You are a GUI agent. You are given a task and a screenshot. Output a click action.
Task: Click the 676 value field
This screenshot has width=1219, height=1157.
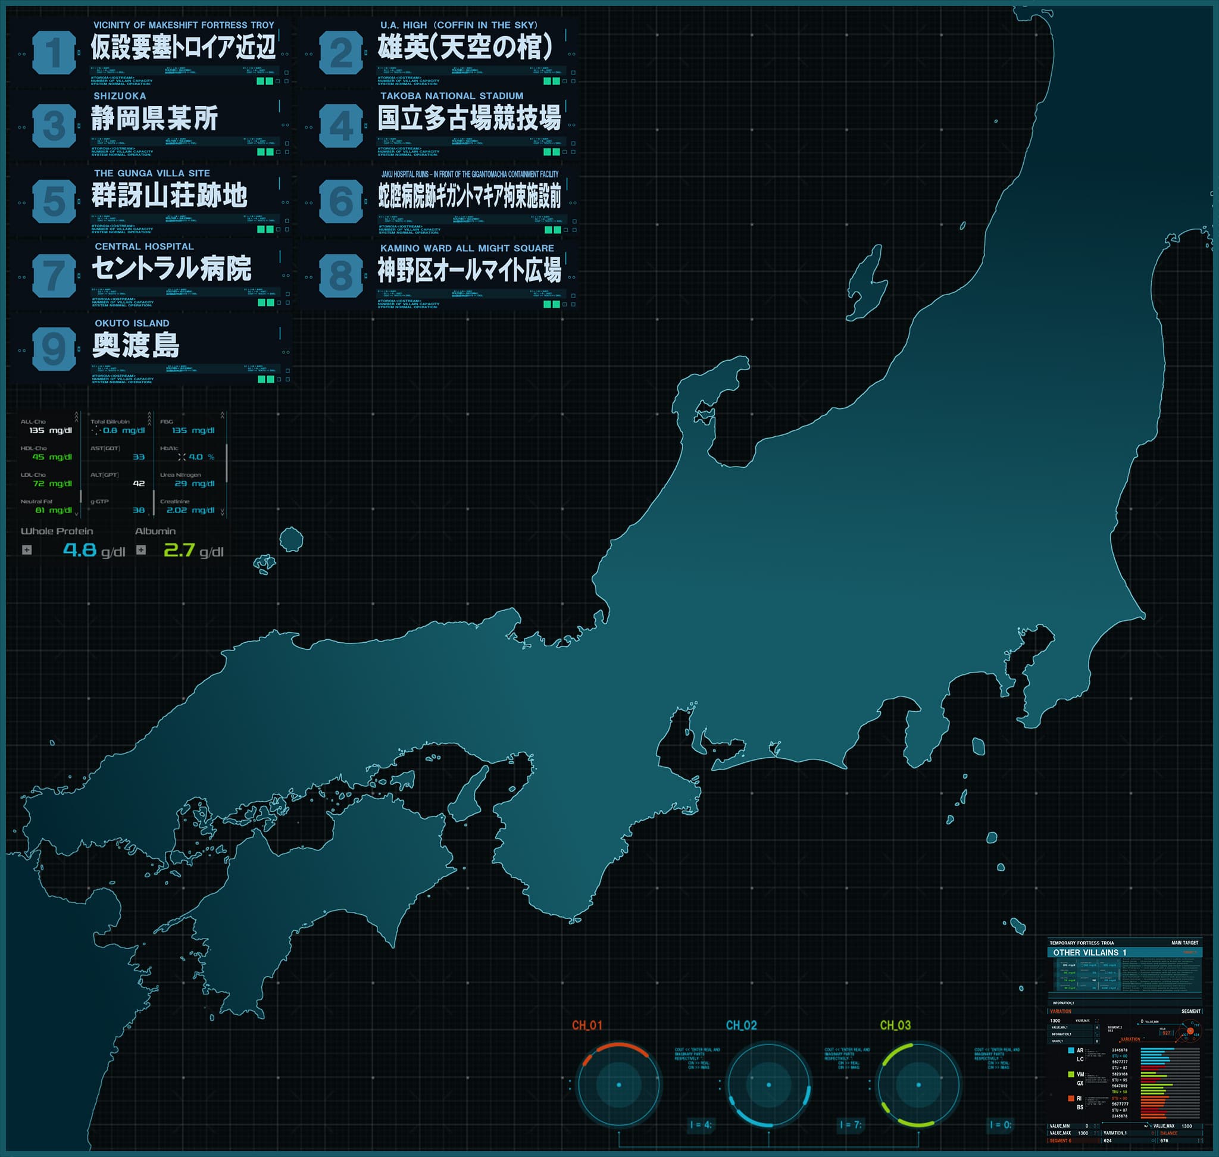coord(1180,1141)
